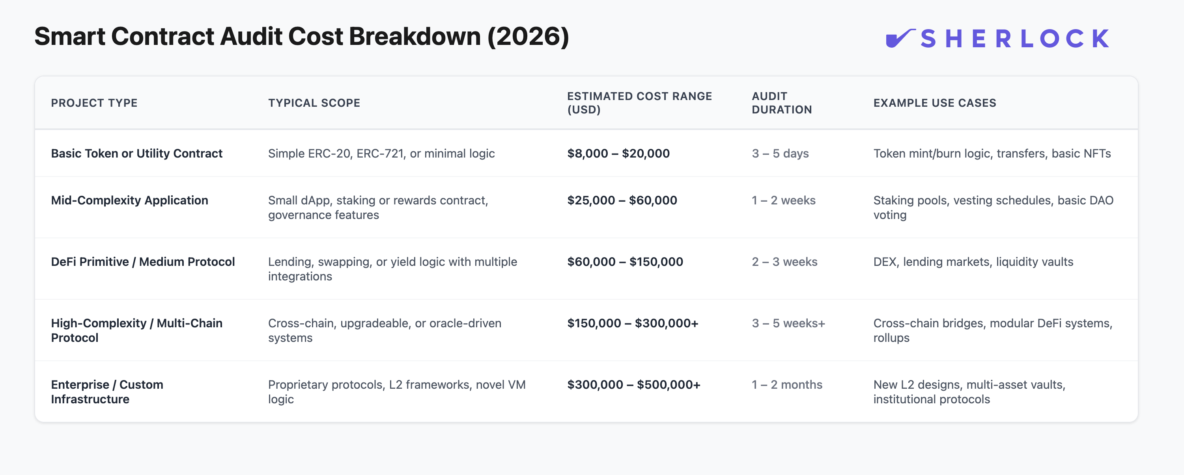Click the Example Use Cases header
The height and width of the screenshot is (475, 1184).
point(934,103)
